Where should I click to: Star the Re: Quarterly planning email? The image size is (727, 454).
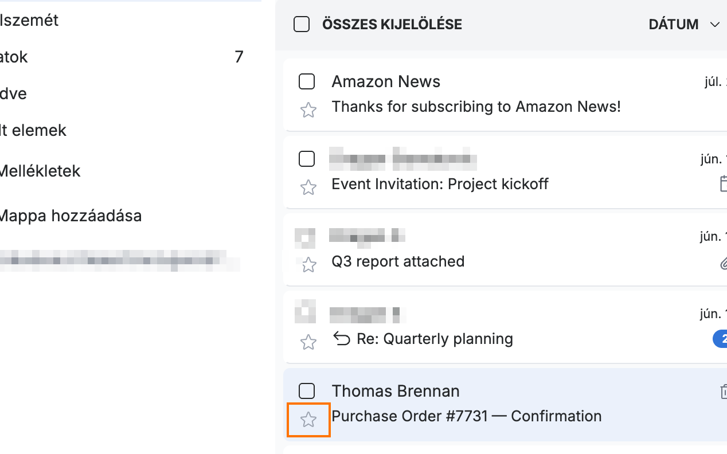point(308,342)
